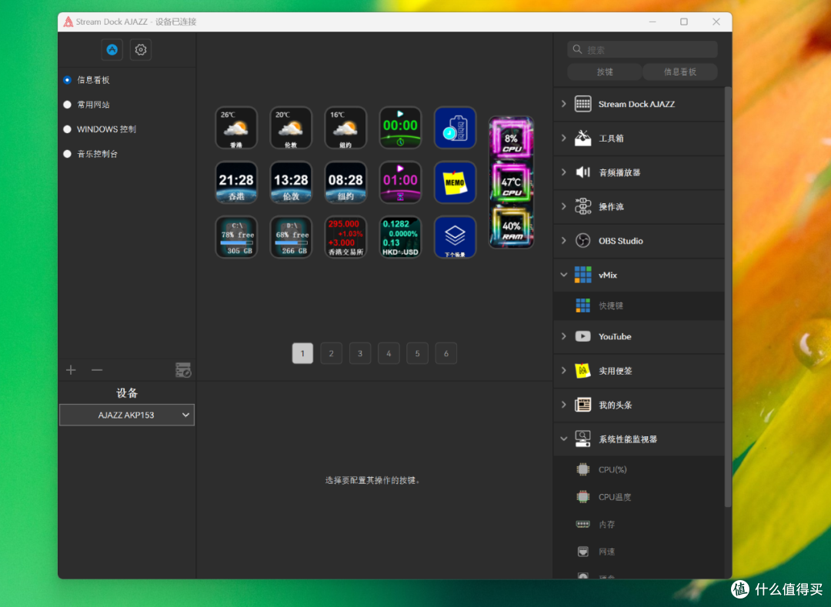This screenshot has width=831, height=607.
Task: Switch to the 按键 tab
Action: point(605,72)
